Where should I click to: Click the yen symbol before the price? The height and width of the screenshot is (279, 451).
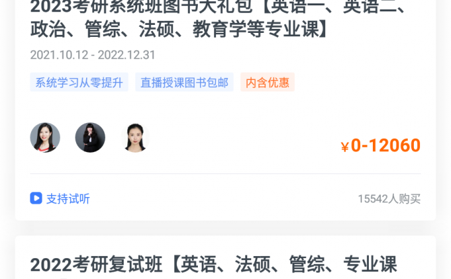[x=345, y=147]
